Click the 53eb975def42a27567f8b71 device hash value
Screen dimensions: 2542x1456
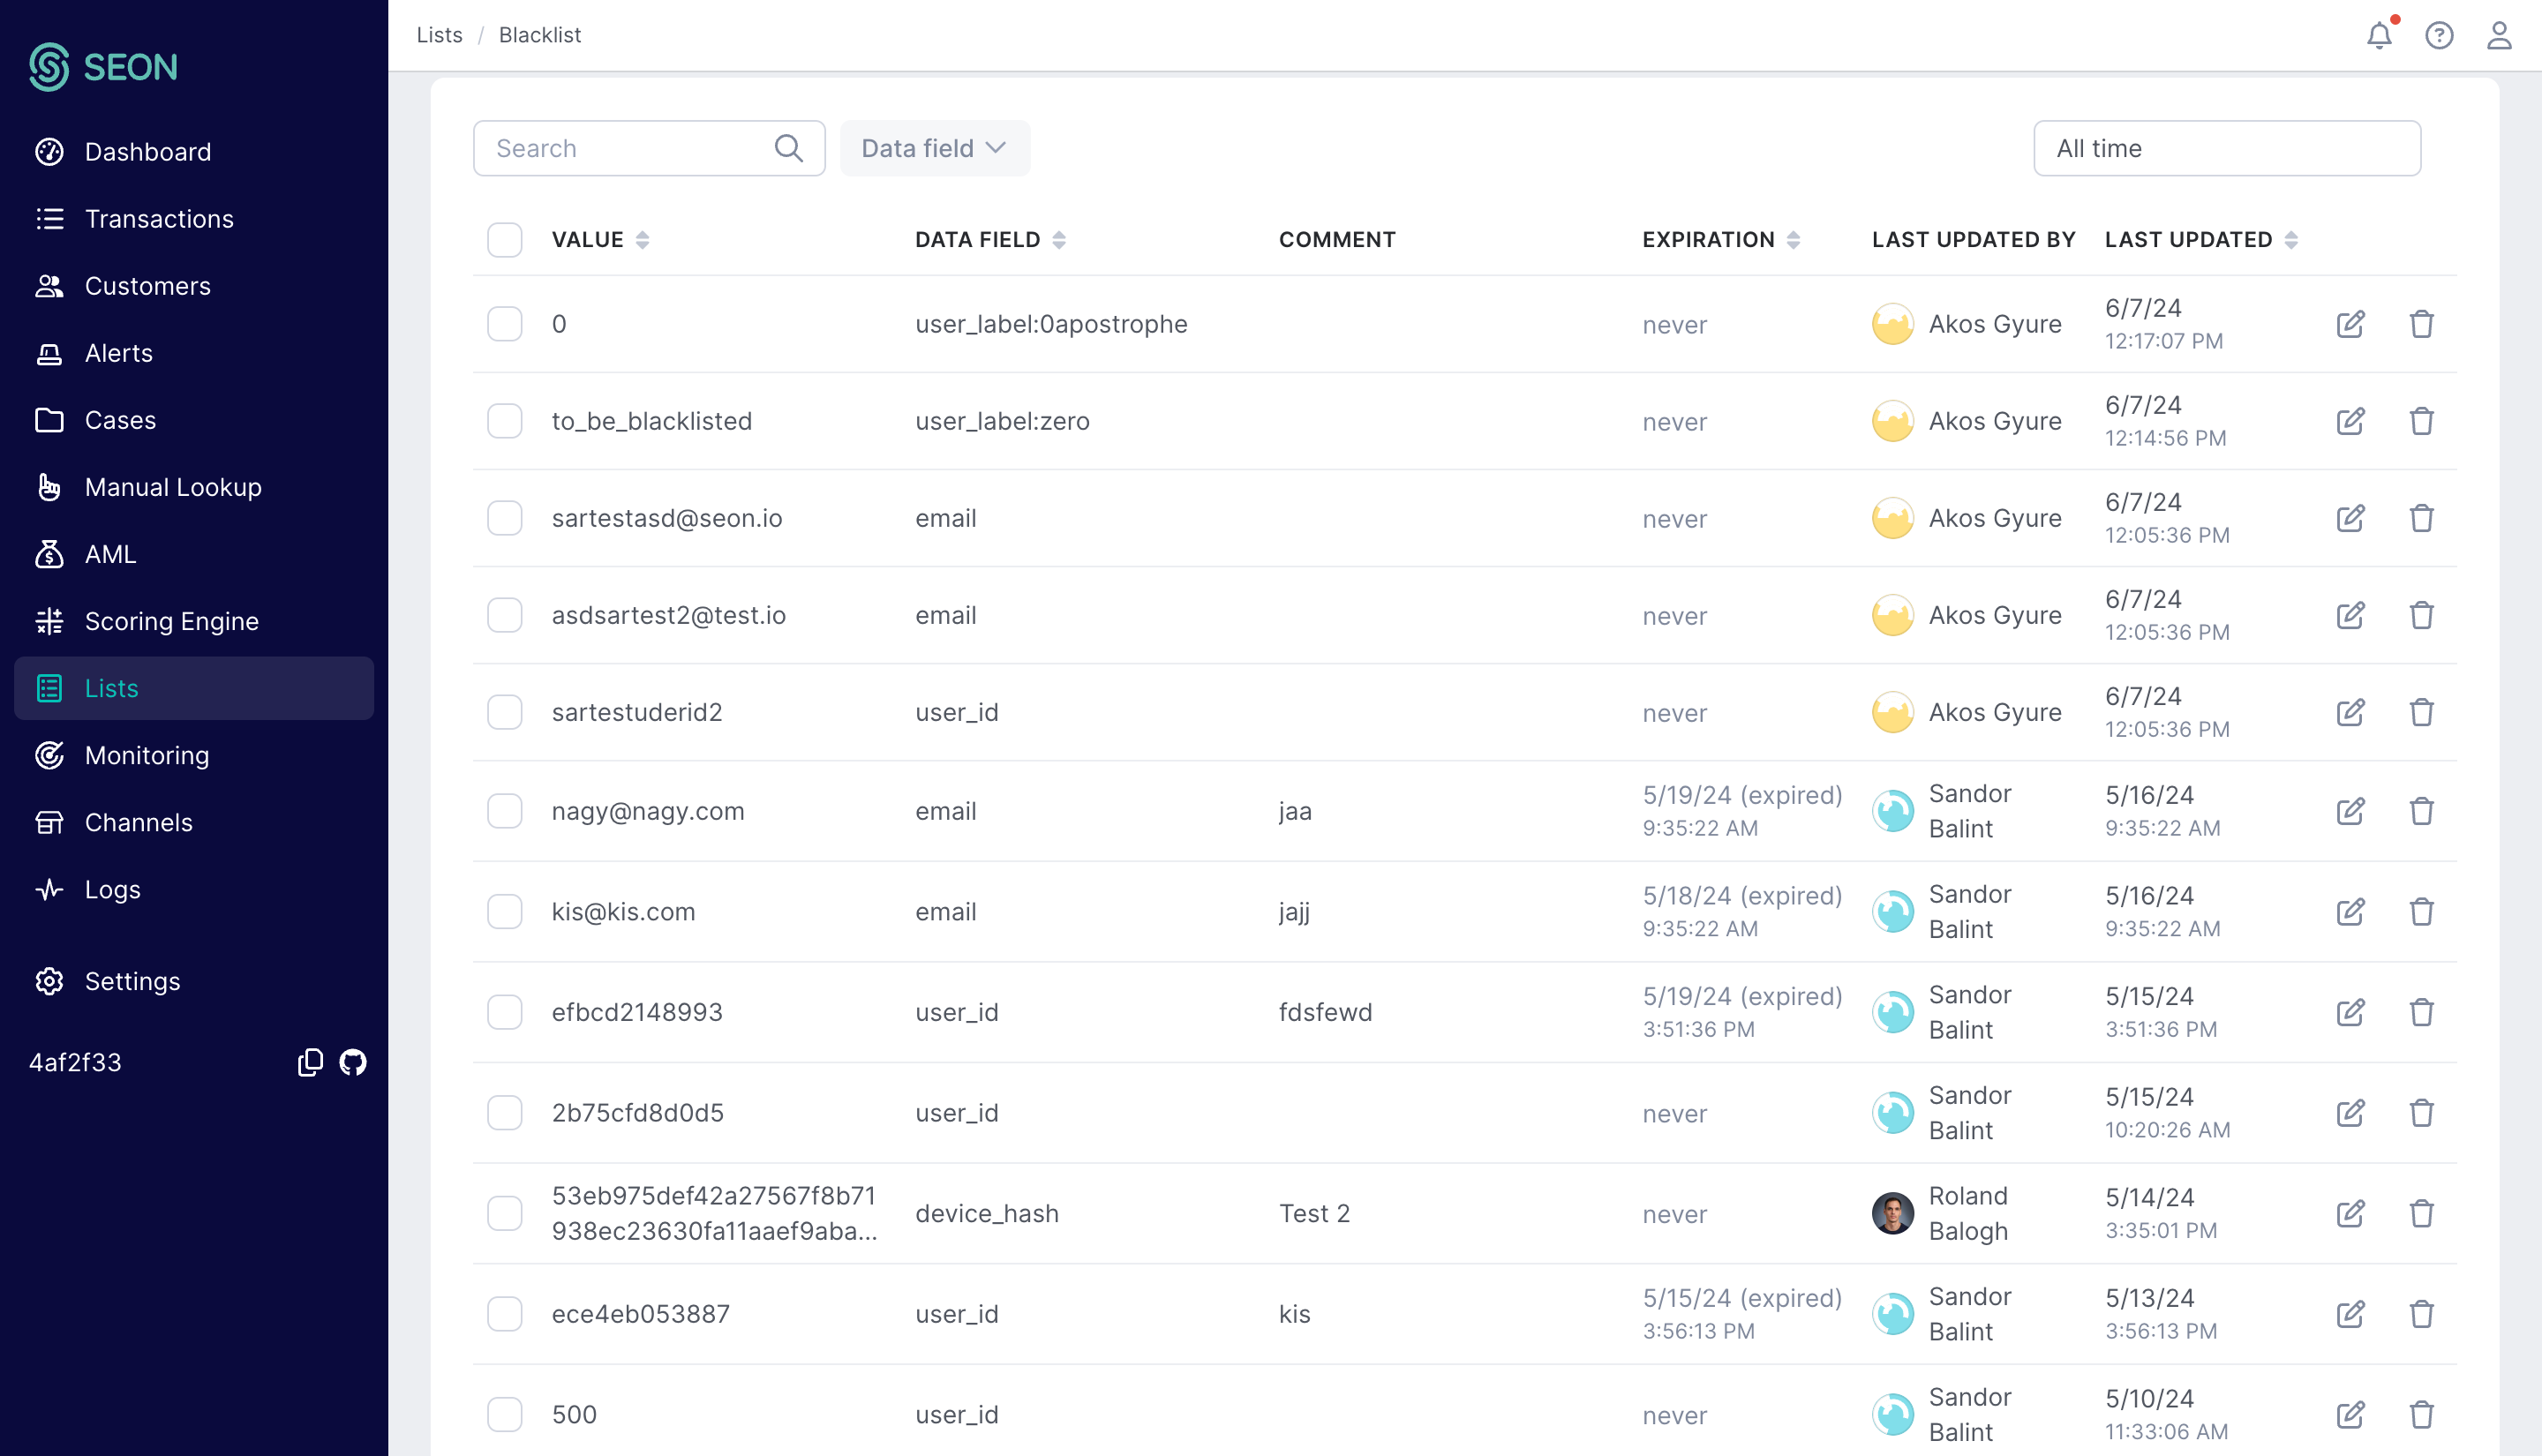(x=714, y=1213)
